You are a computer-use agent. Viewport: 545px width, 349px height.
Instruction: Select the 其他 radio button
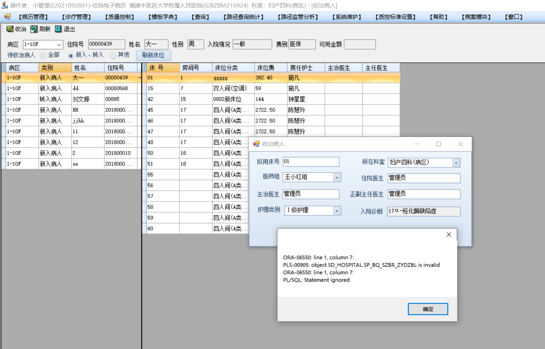tap(113, 56)
